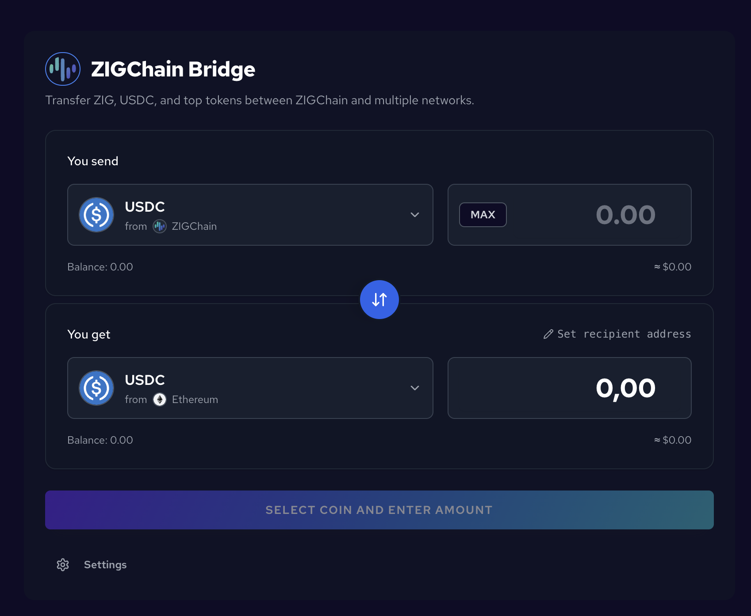Focus the send amount 0.00 field
751x616 pixels.
coord(570,215)
